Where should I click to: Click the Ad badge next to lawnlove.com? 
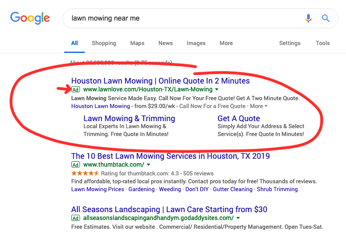pos(76,90)
